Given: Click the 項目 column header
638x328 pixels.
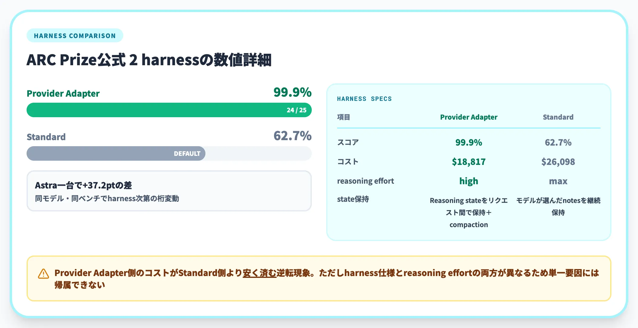Looking at the screenshot, I should (x=343, y=117).
